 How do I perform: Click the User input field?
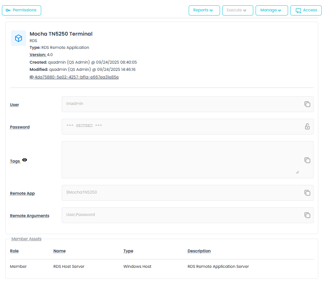[181, 104]
